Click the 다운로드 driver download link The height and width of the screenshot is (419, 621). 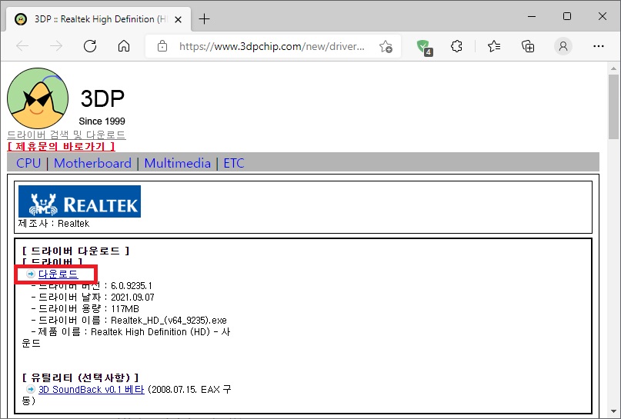[x=58, y=274]
